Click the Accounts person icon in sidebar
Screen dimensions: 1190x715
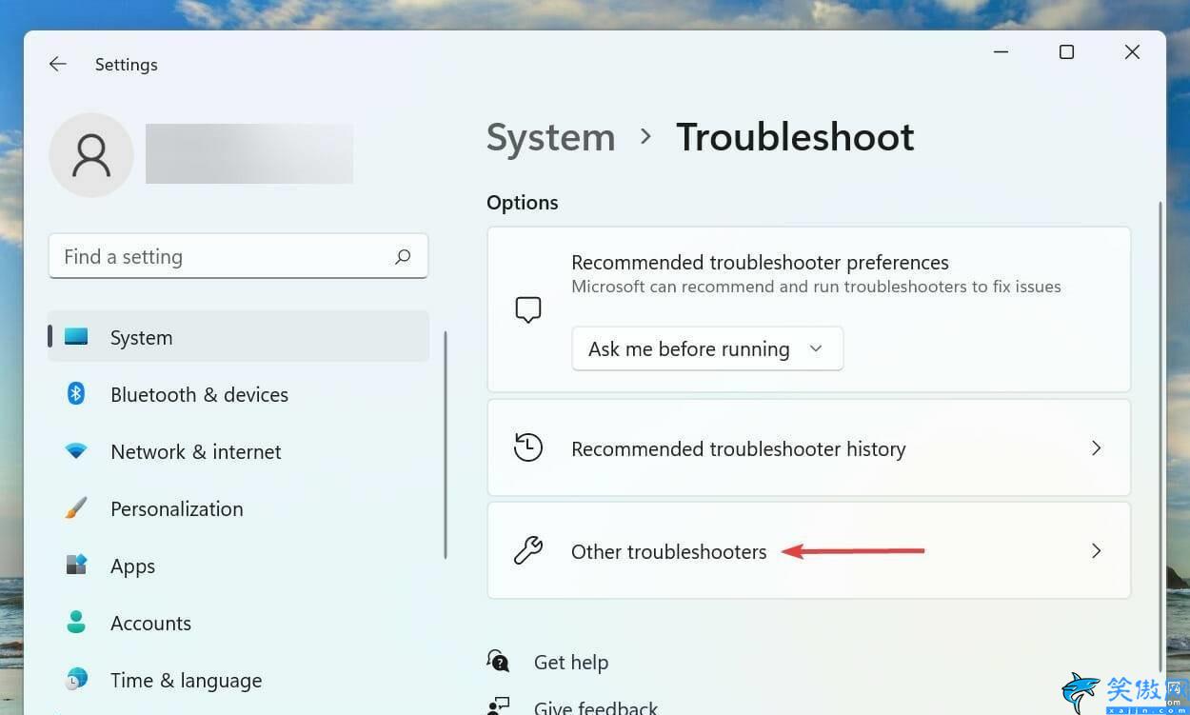pos(76,623)
